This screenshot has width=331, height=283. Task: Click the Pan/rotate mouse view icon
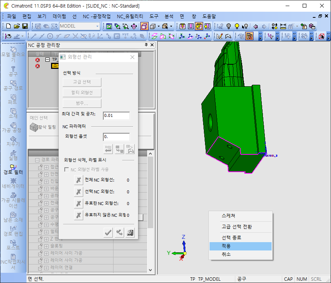(134, 26)
